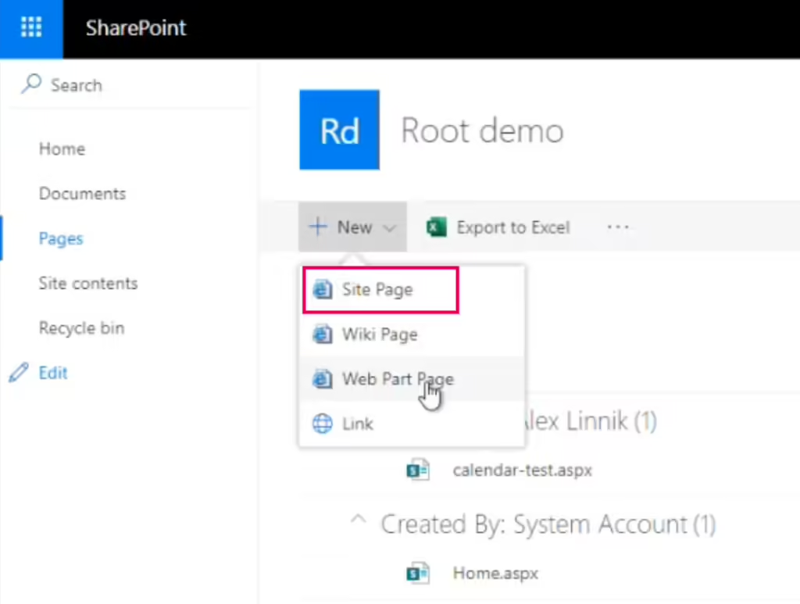Select Pages in left navigation

61,239
